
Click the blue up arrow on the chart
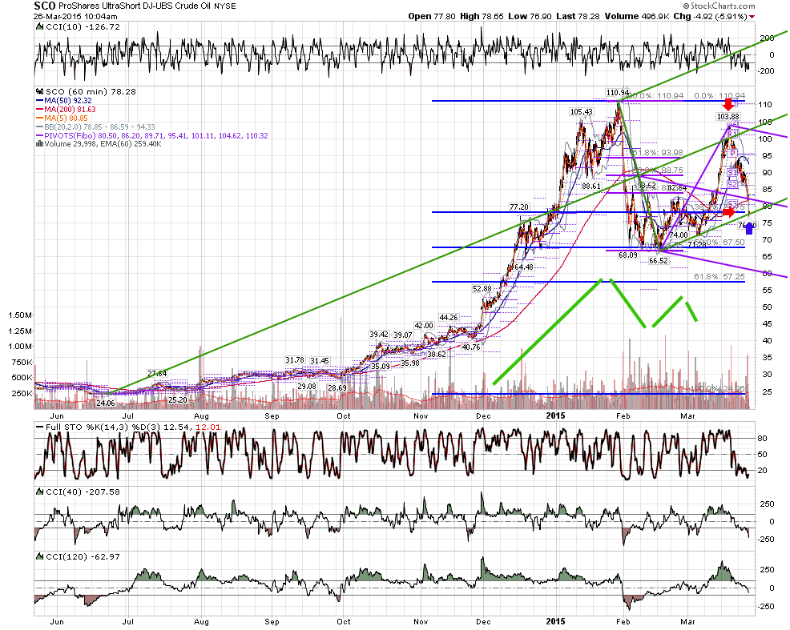click(x=749, y=228)
